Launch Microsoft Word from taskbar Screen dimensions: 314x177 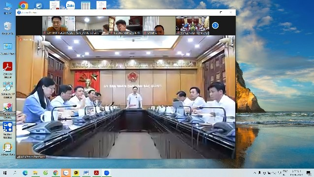coord(86,173)
